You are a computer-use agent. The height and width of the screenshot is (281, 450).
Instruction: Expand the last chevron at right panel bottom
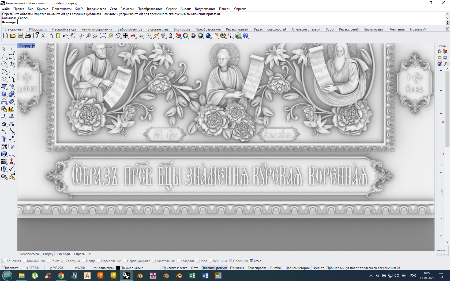click(x=441, y=236)
